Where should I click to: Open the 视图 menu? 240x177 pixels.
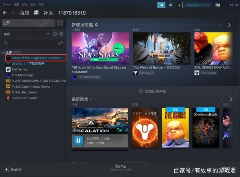click(16, 4)
